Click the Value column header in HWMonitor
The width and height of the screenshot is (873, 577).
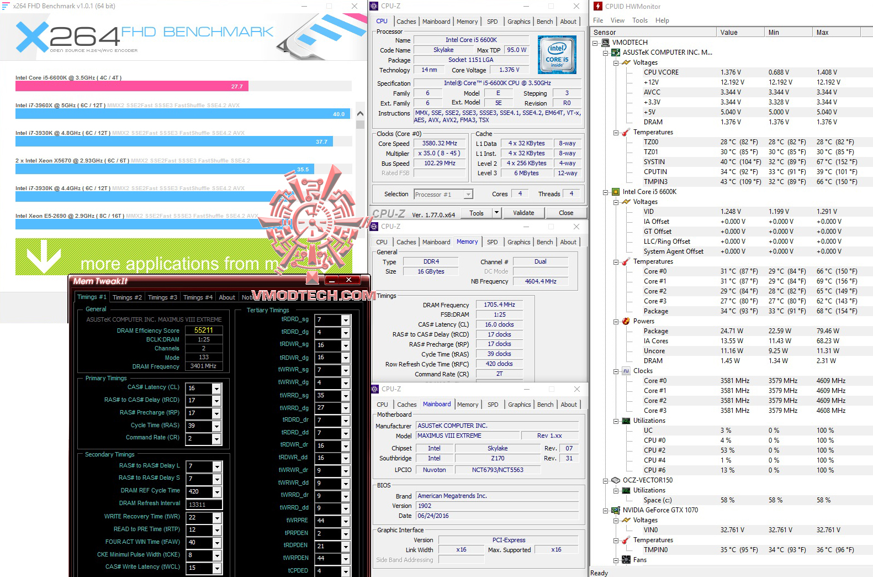tap(740, 32)
